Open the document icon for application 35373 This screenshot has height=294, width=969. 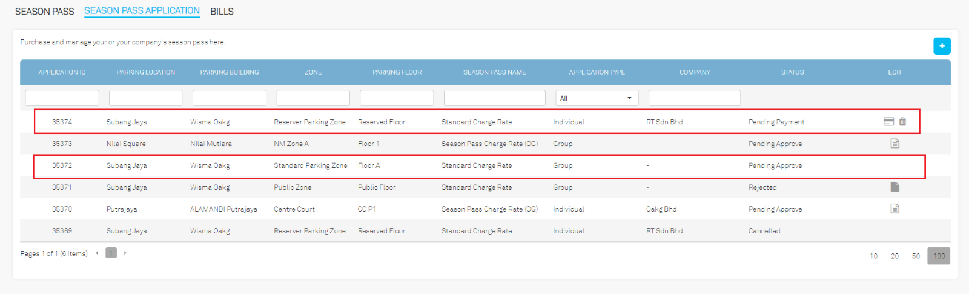click(895, 144)
